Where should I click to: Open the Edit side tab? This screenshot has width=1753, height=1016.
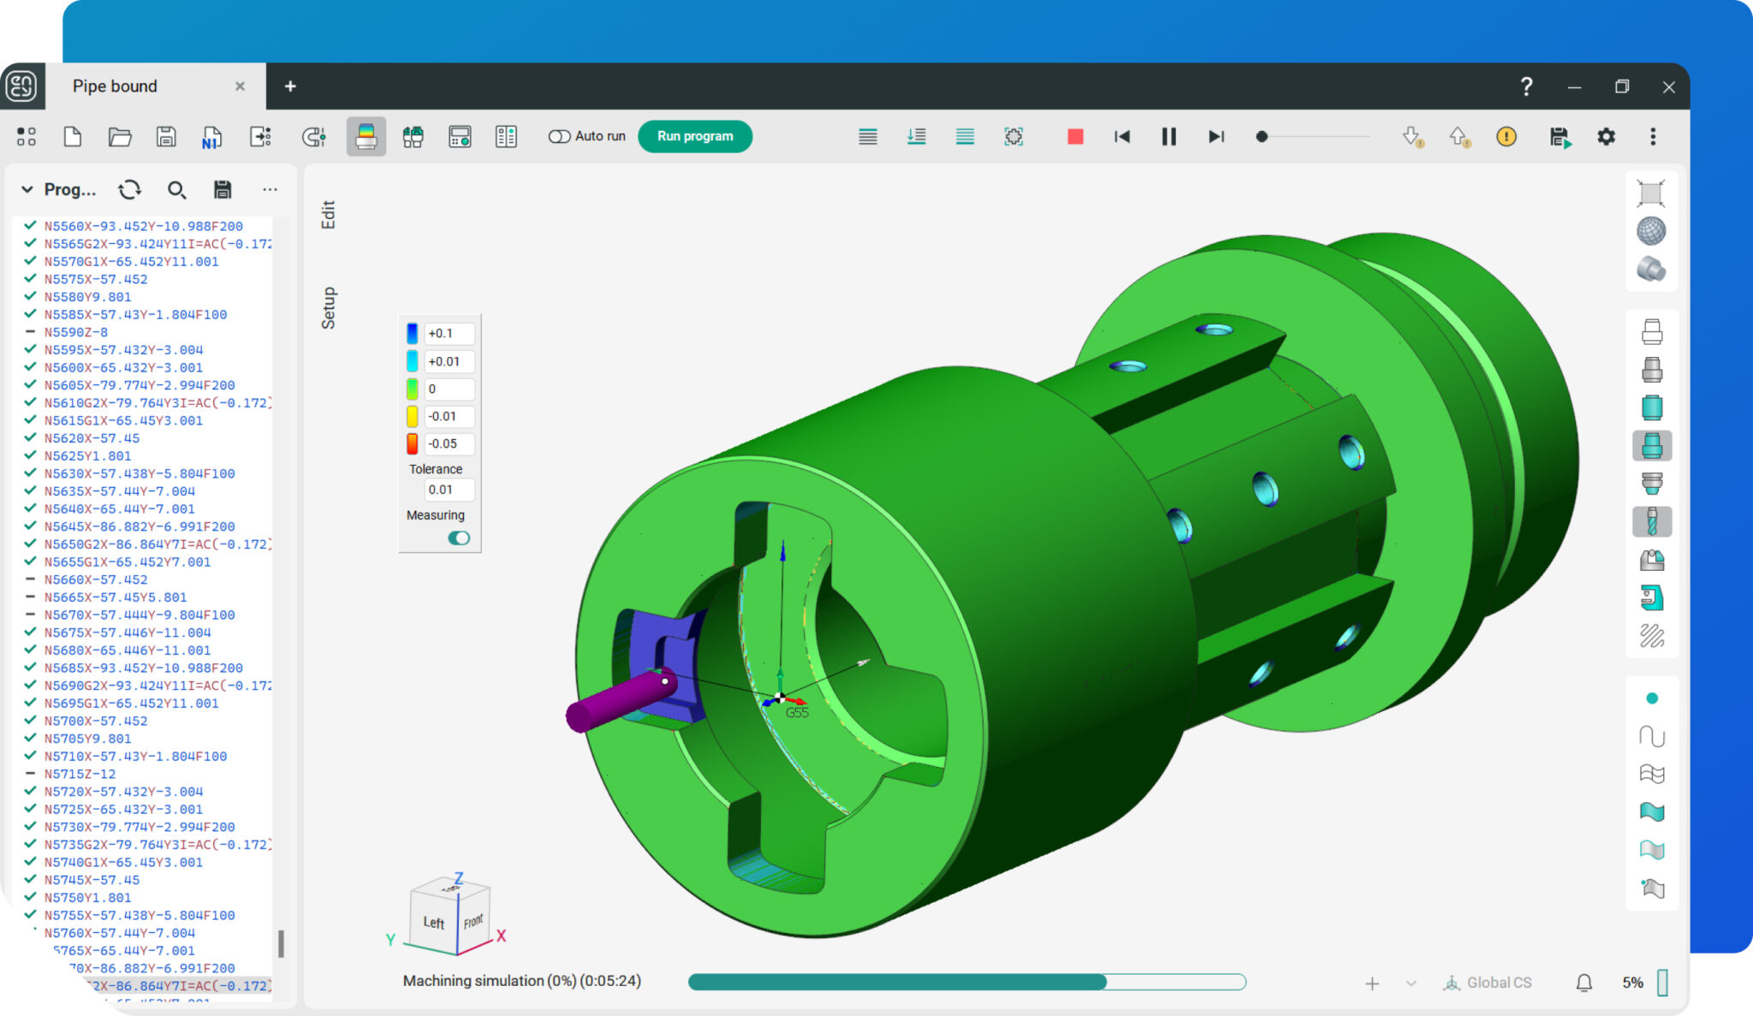[328, 215]
